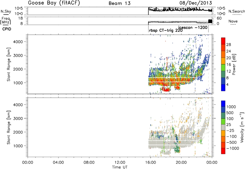Click the '08:00' time axis label
Screen dimensions: 245x169
point(89,163)
